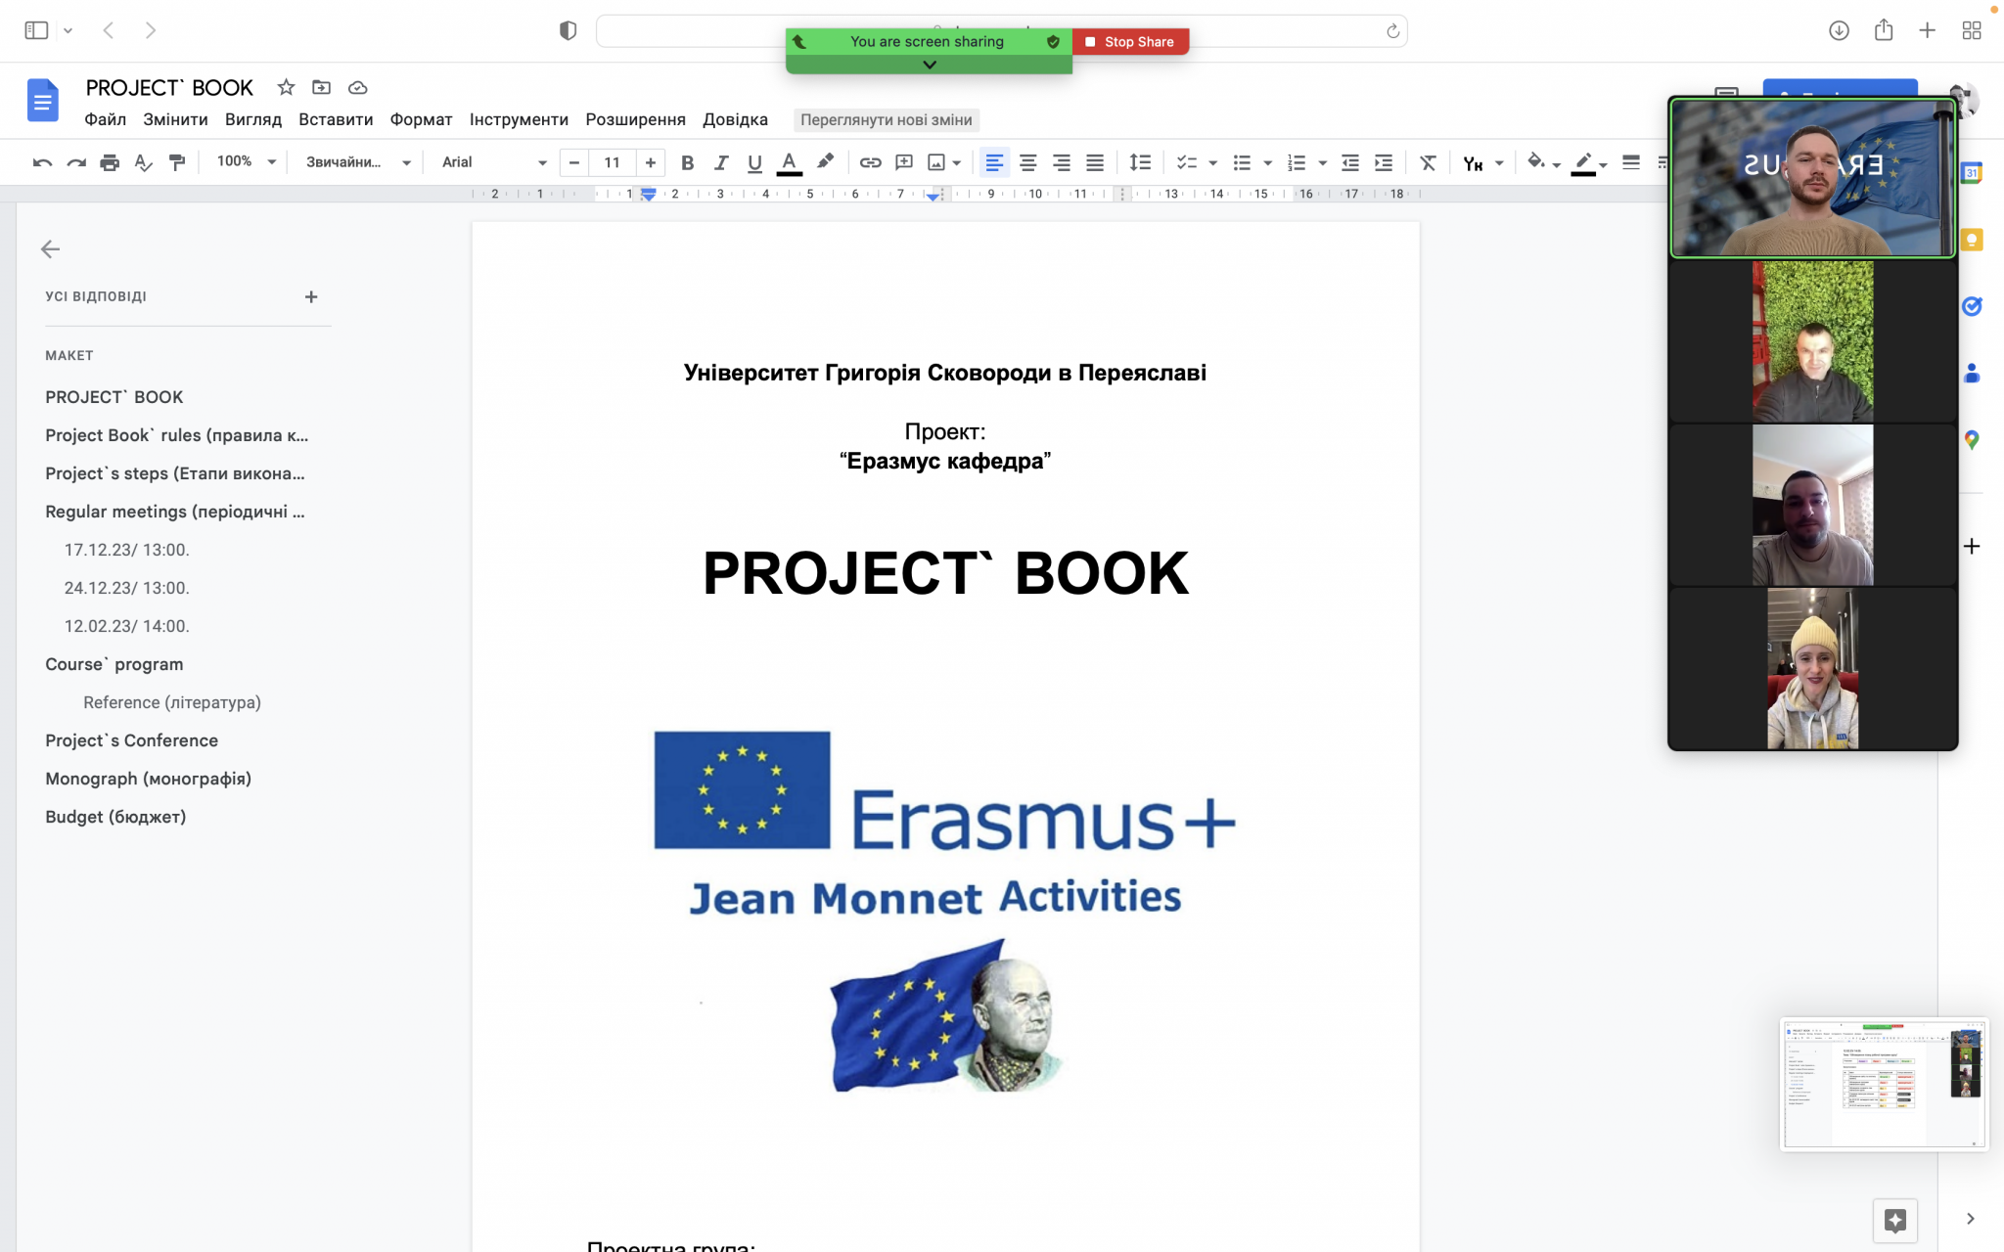Expand the checklist options arrow
Screen dimensions: 2004x1252
(x=1213, y=162)
